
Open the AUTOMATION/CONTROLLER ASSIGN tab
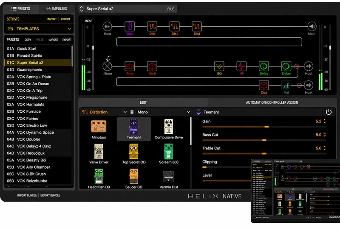click(272, 103)
